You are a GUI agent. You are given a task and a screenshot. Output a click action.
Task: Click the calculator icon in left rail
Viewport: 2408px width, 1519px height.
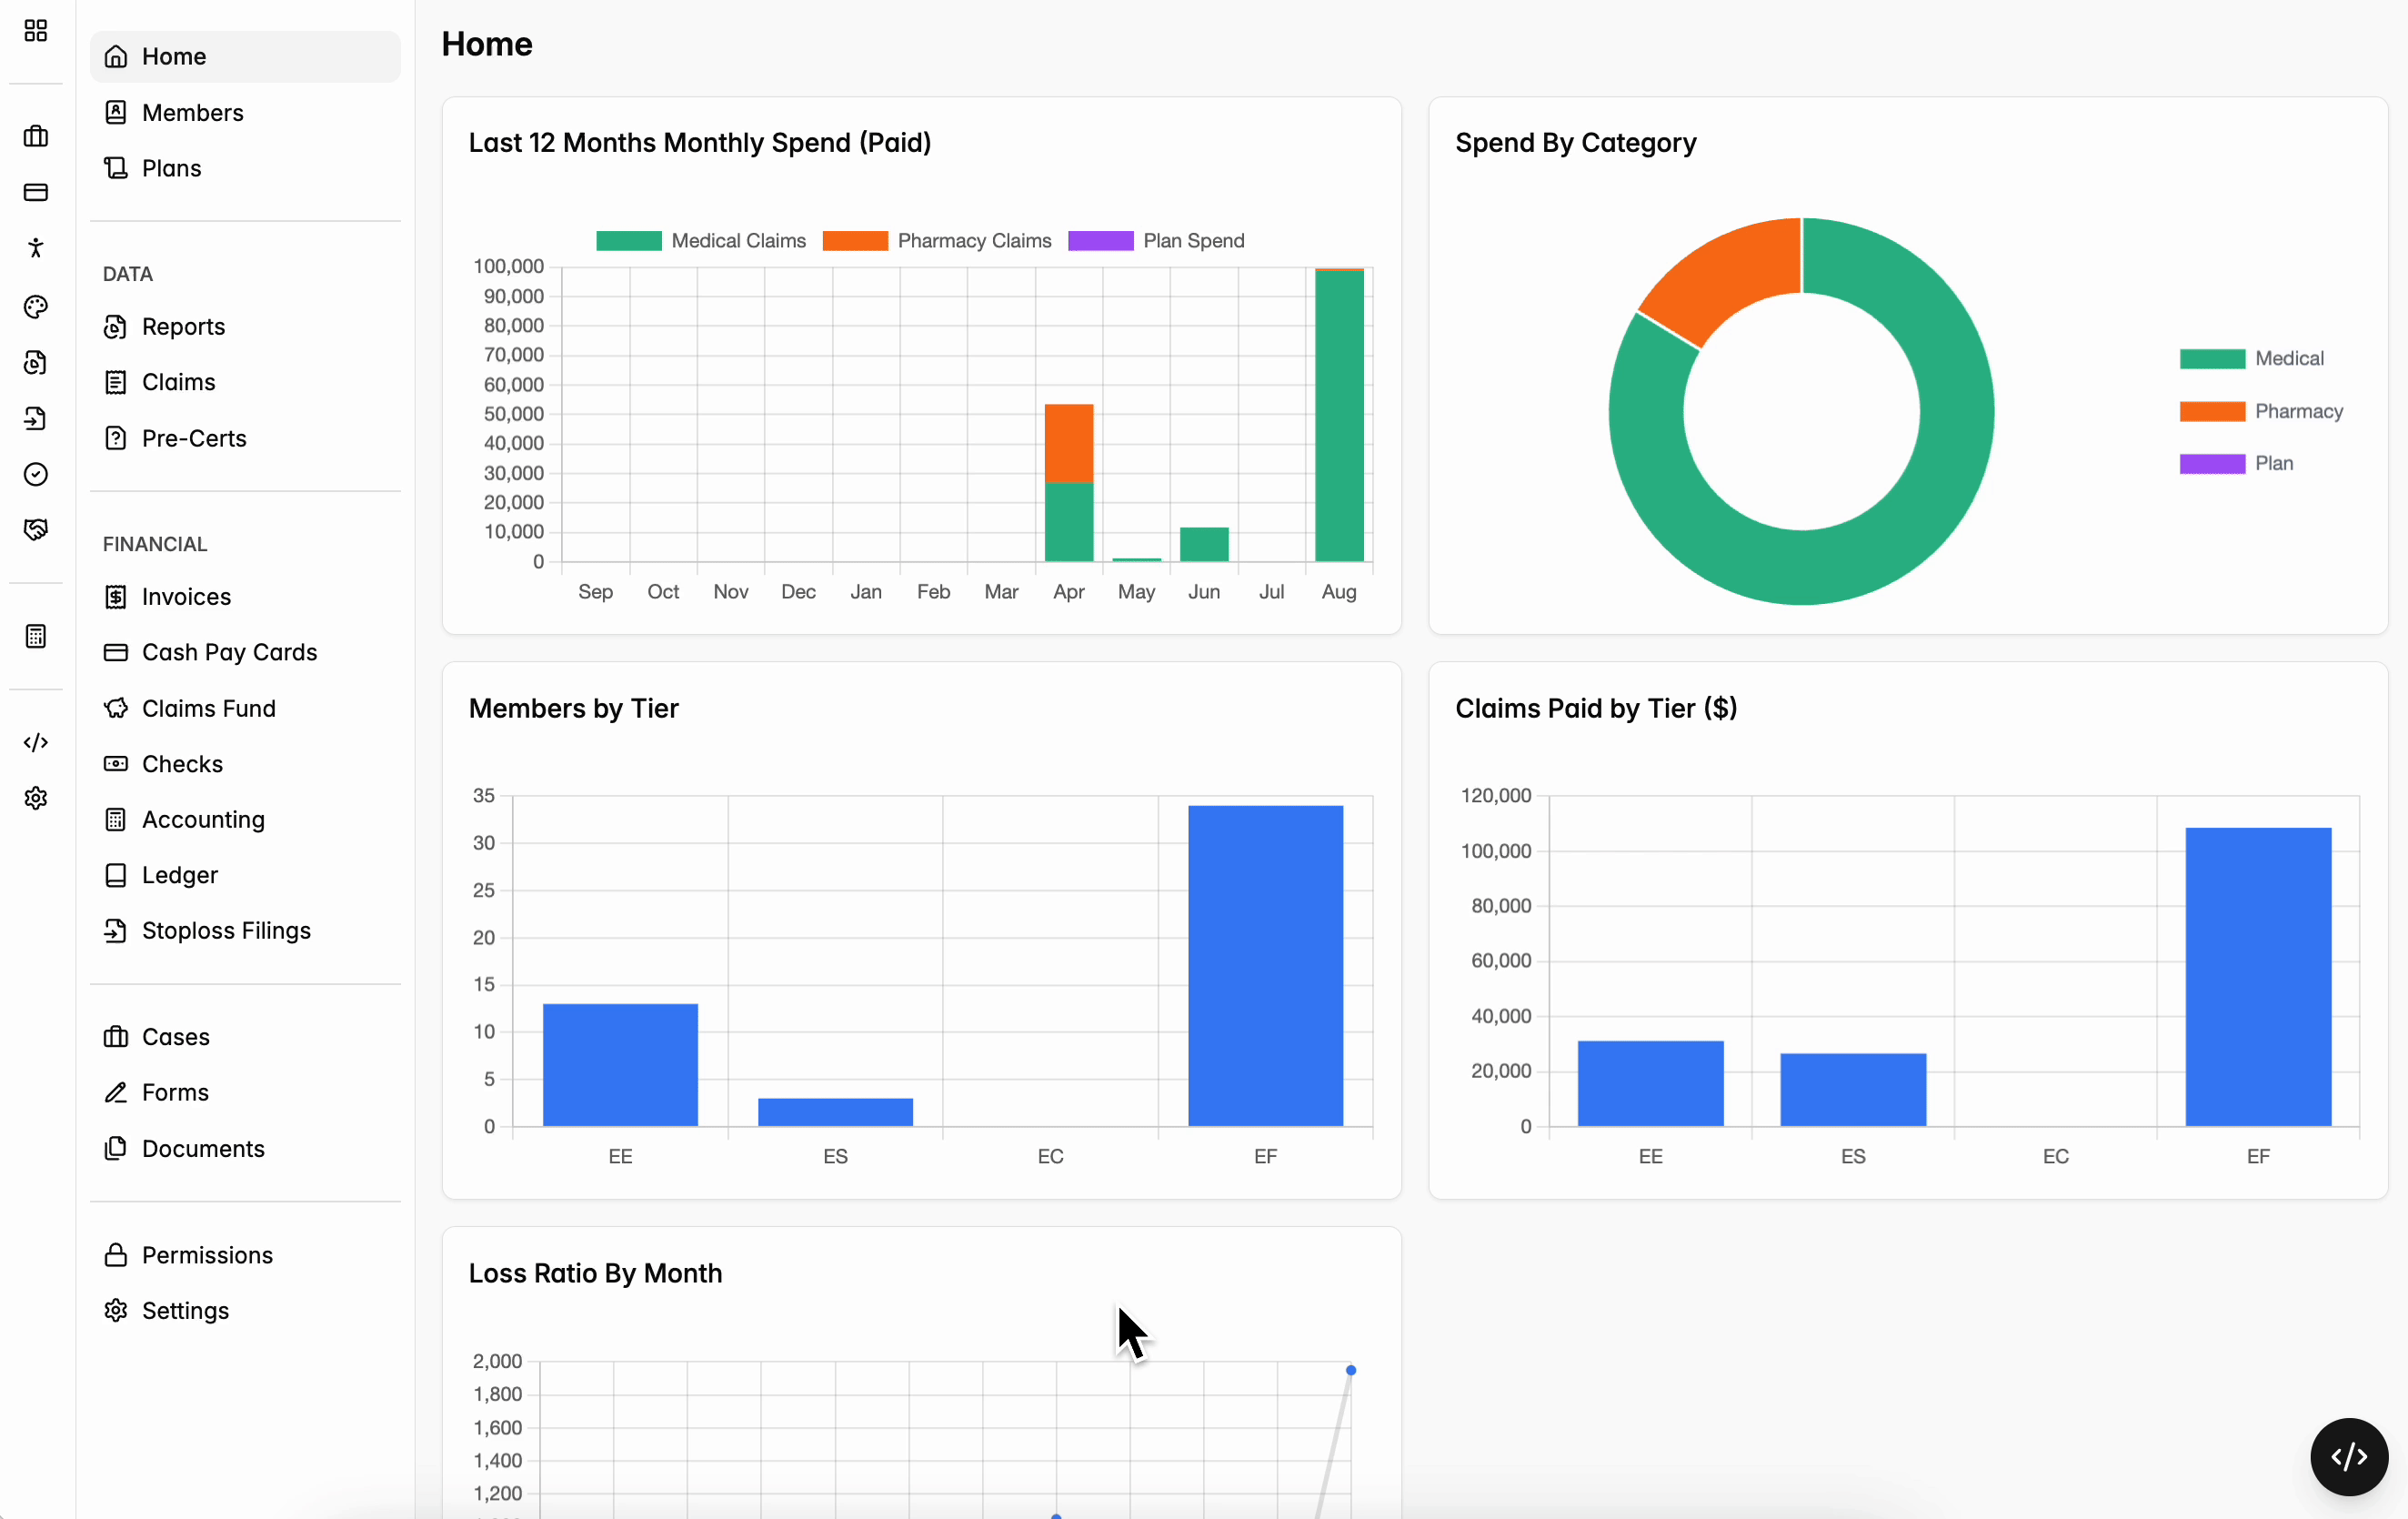tap(36, 637)
